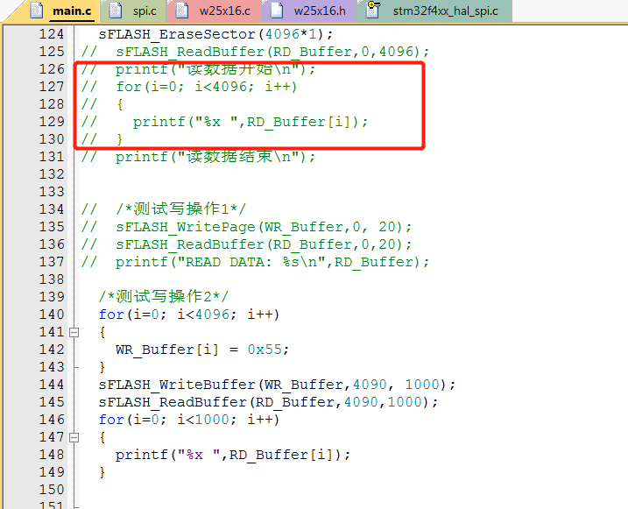
Task: Click the sFLASH_EraseSector(4096*1) call
Action: (215, 34)
